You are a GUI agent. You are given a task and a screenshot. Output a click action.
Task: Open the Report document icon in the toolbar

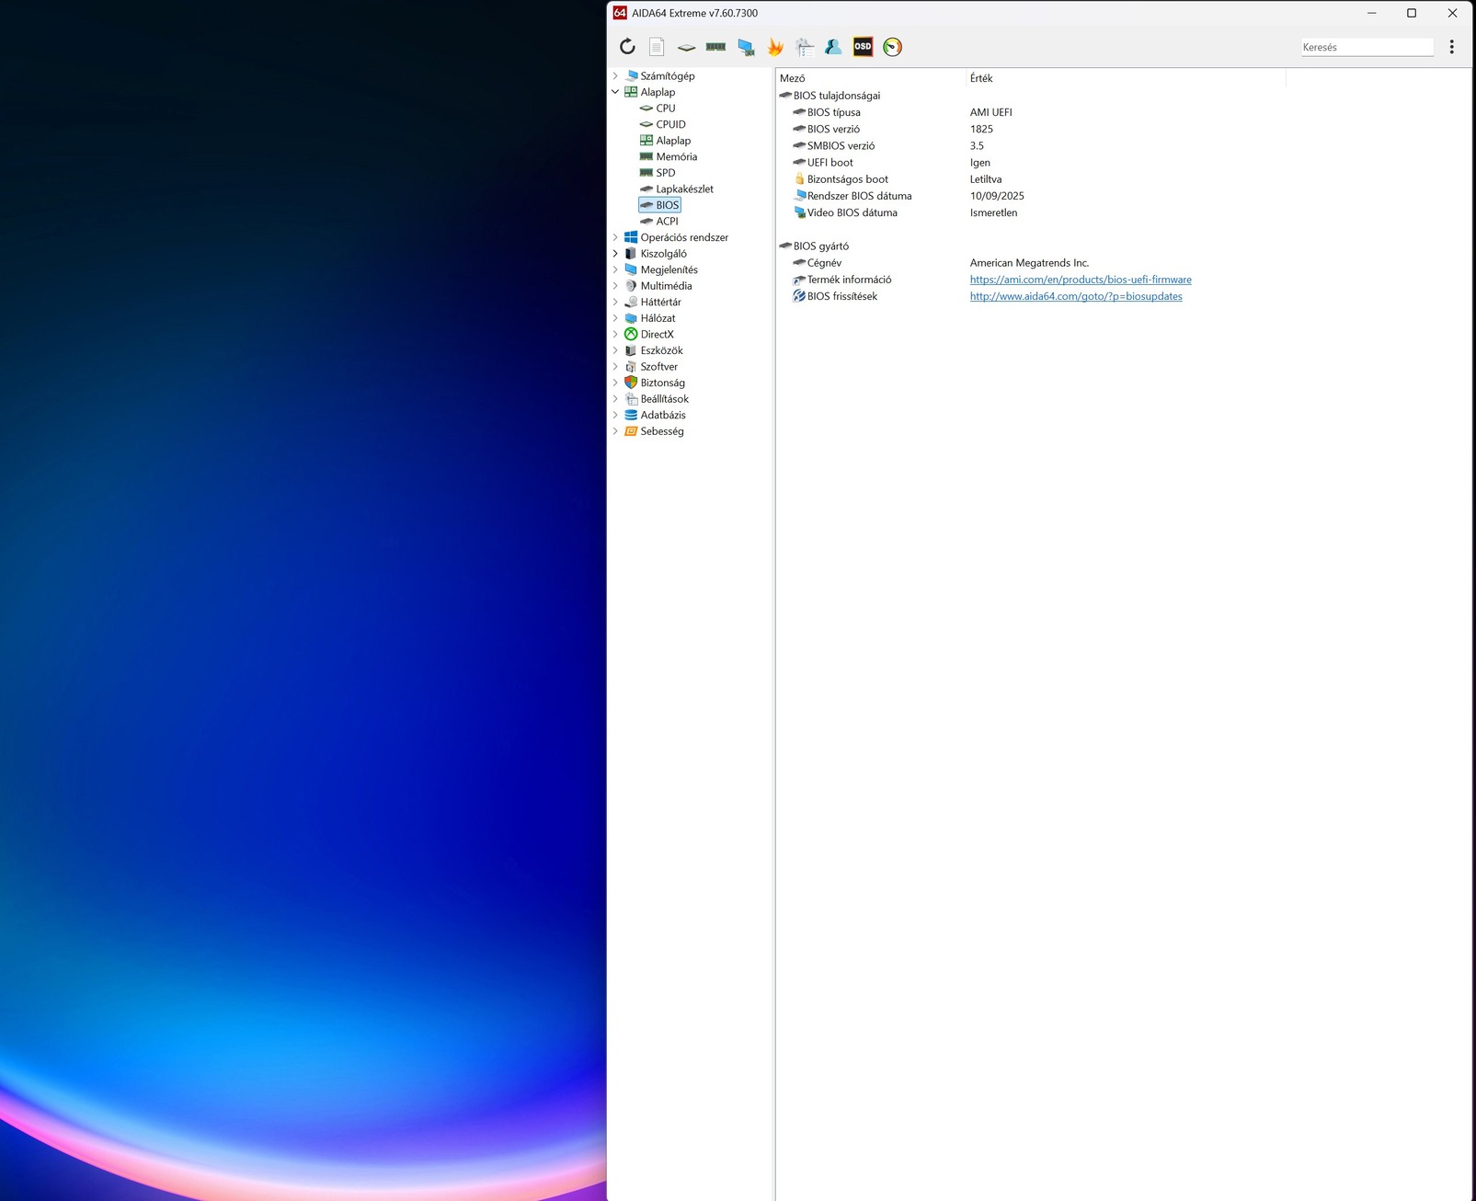[657, 47]
